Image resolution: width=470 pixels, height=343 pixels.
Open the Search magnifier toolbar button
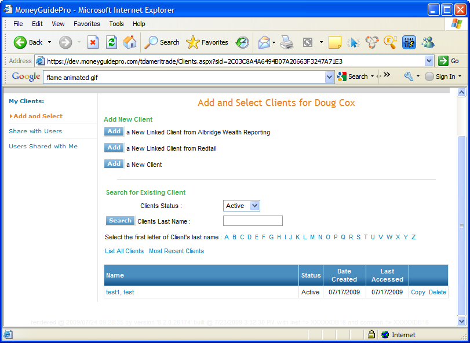pos(162,42)
